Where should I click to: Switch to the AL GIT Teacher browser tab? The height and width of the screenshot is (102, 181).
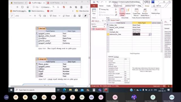(55, 3)
